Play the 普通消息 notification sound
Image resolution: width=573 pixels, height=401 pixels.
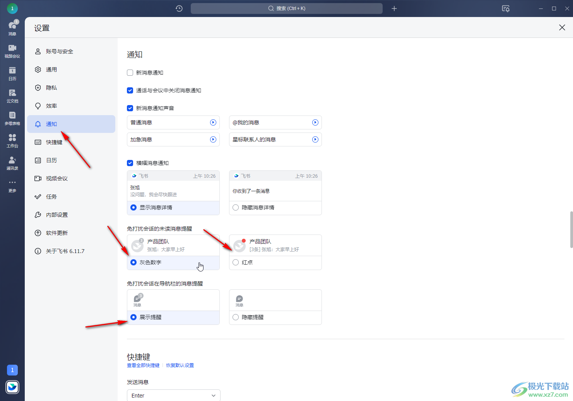[213, 122]
